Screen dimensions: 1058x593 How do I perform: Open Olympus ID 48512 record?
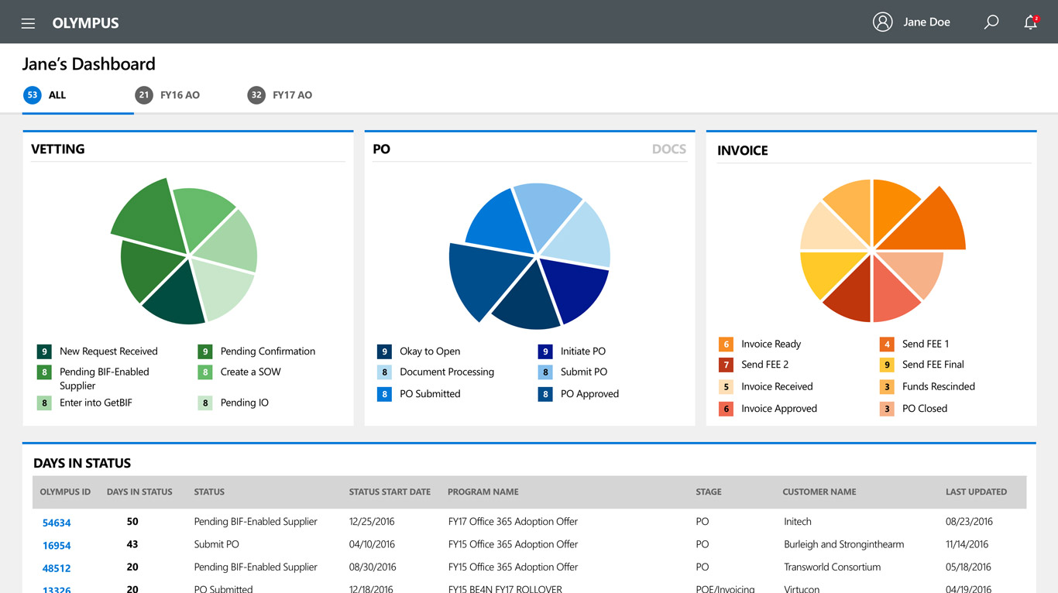click(57, 568)
